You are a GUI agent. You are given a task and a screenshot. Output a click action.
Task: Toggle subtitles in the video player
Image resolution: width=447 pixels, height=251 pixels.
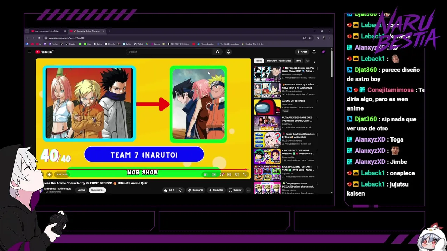click(213, 174)
